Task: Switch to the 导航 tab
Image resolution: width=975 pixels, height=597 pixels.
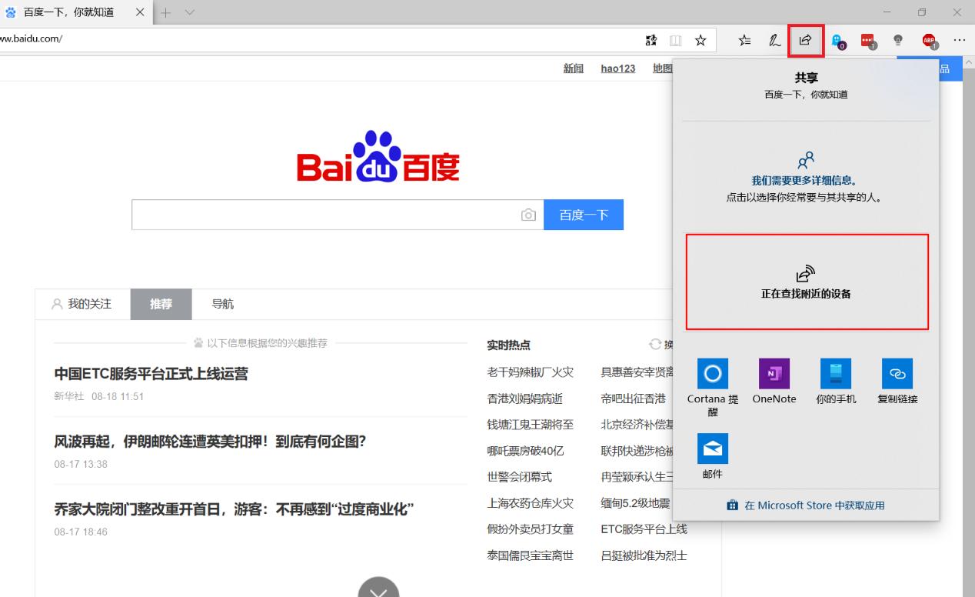Action: coord(221,304)
